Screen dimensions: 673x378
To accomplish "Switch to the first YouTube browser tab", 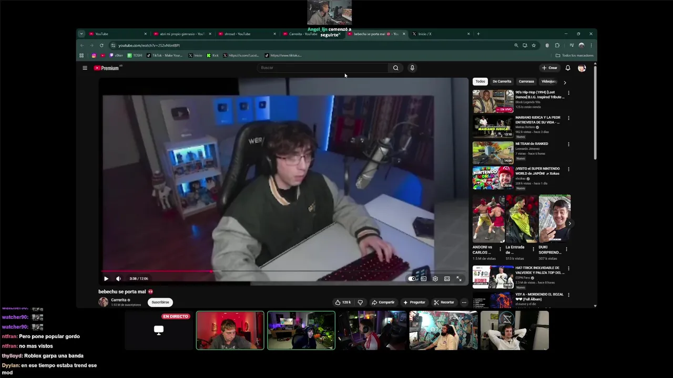I will [118, 34].
